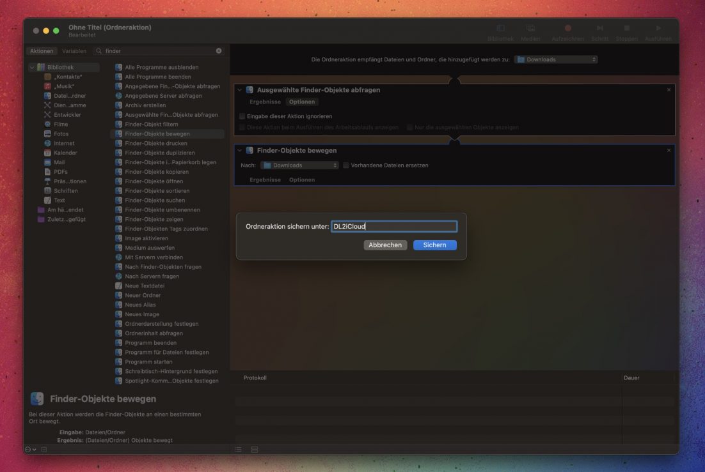
Task: Remove the 'Ausgewählte Finder-Objekte abfragen' action
Action: click(x=669, y=90)
